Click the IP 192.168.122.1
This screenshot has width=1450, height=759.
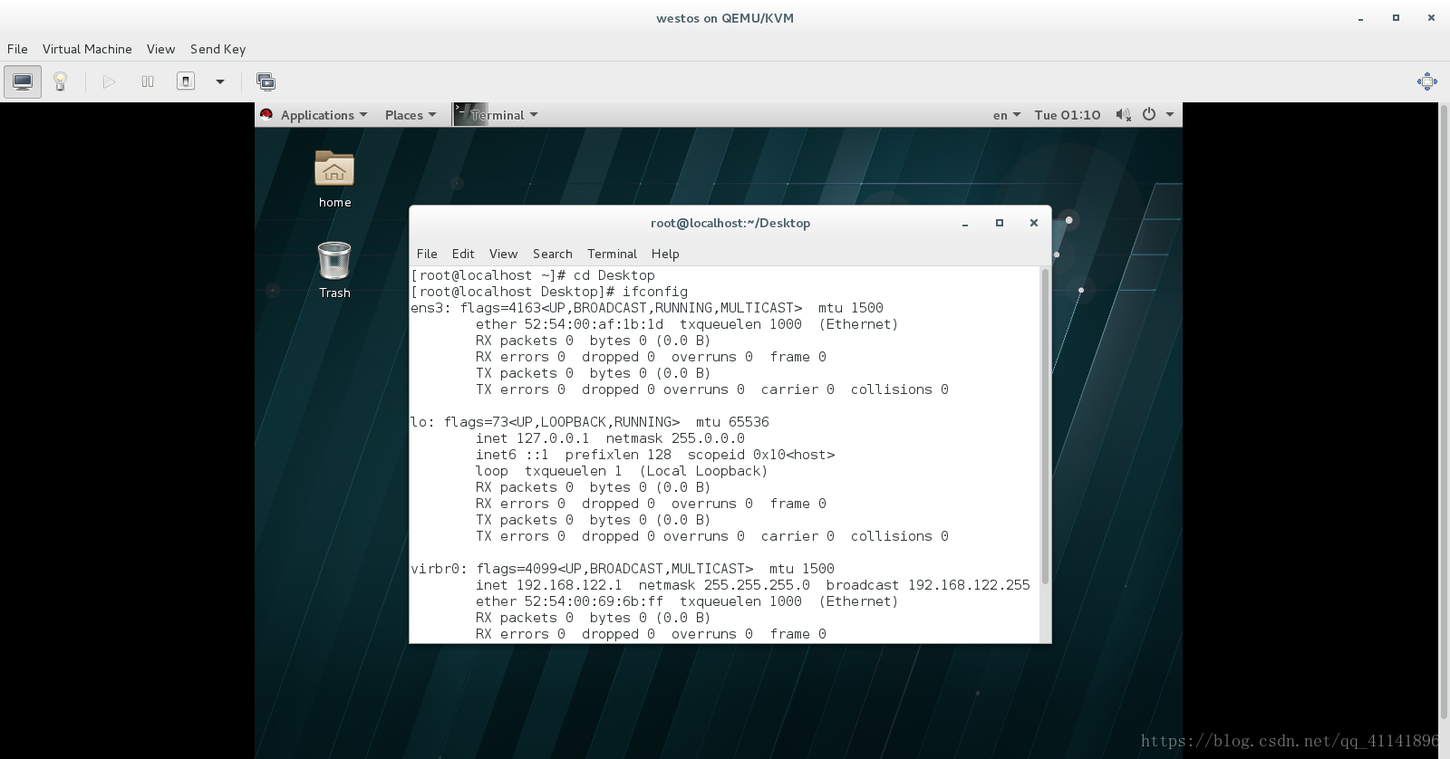[x=569, y=585]
